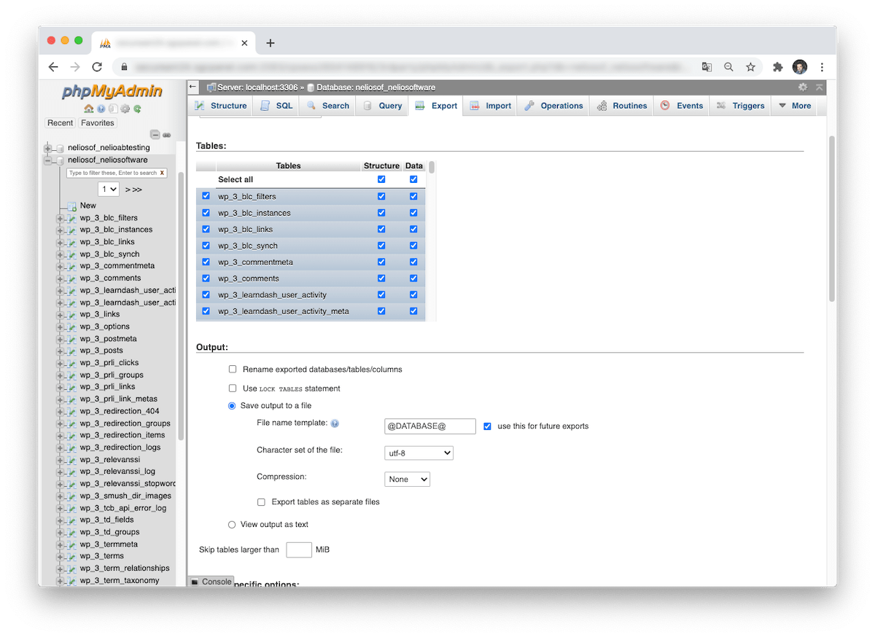875x637 pixels.
Task: Click the phpMyAdmin home icon
Action: pos(89,109)
